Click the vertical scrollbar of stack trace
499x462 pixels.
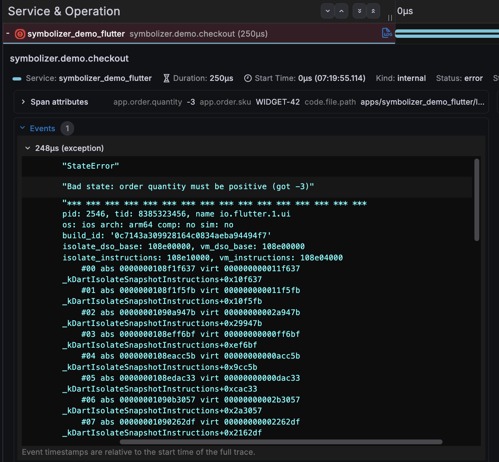pyautogui.click(x=477, y=200)
